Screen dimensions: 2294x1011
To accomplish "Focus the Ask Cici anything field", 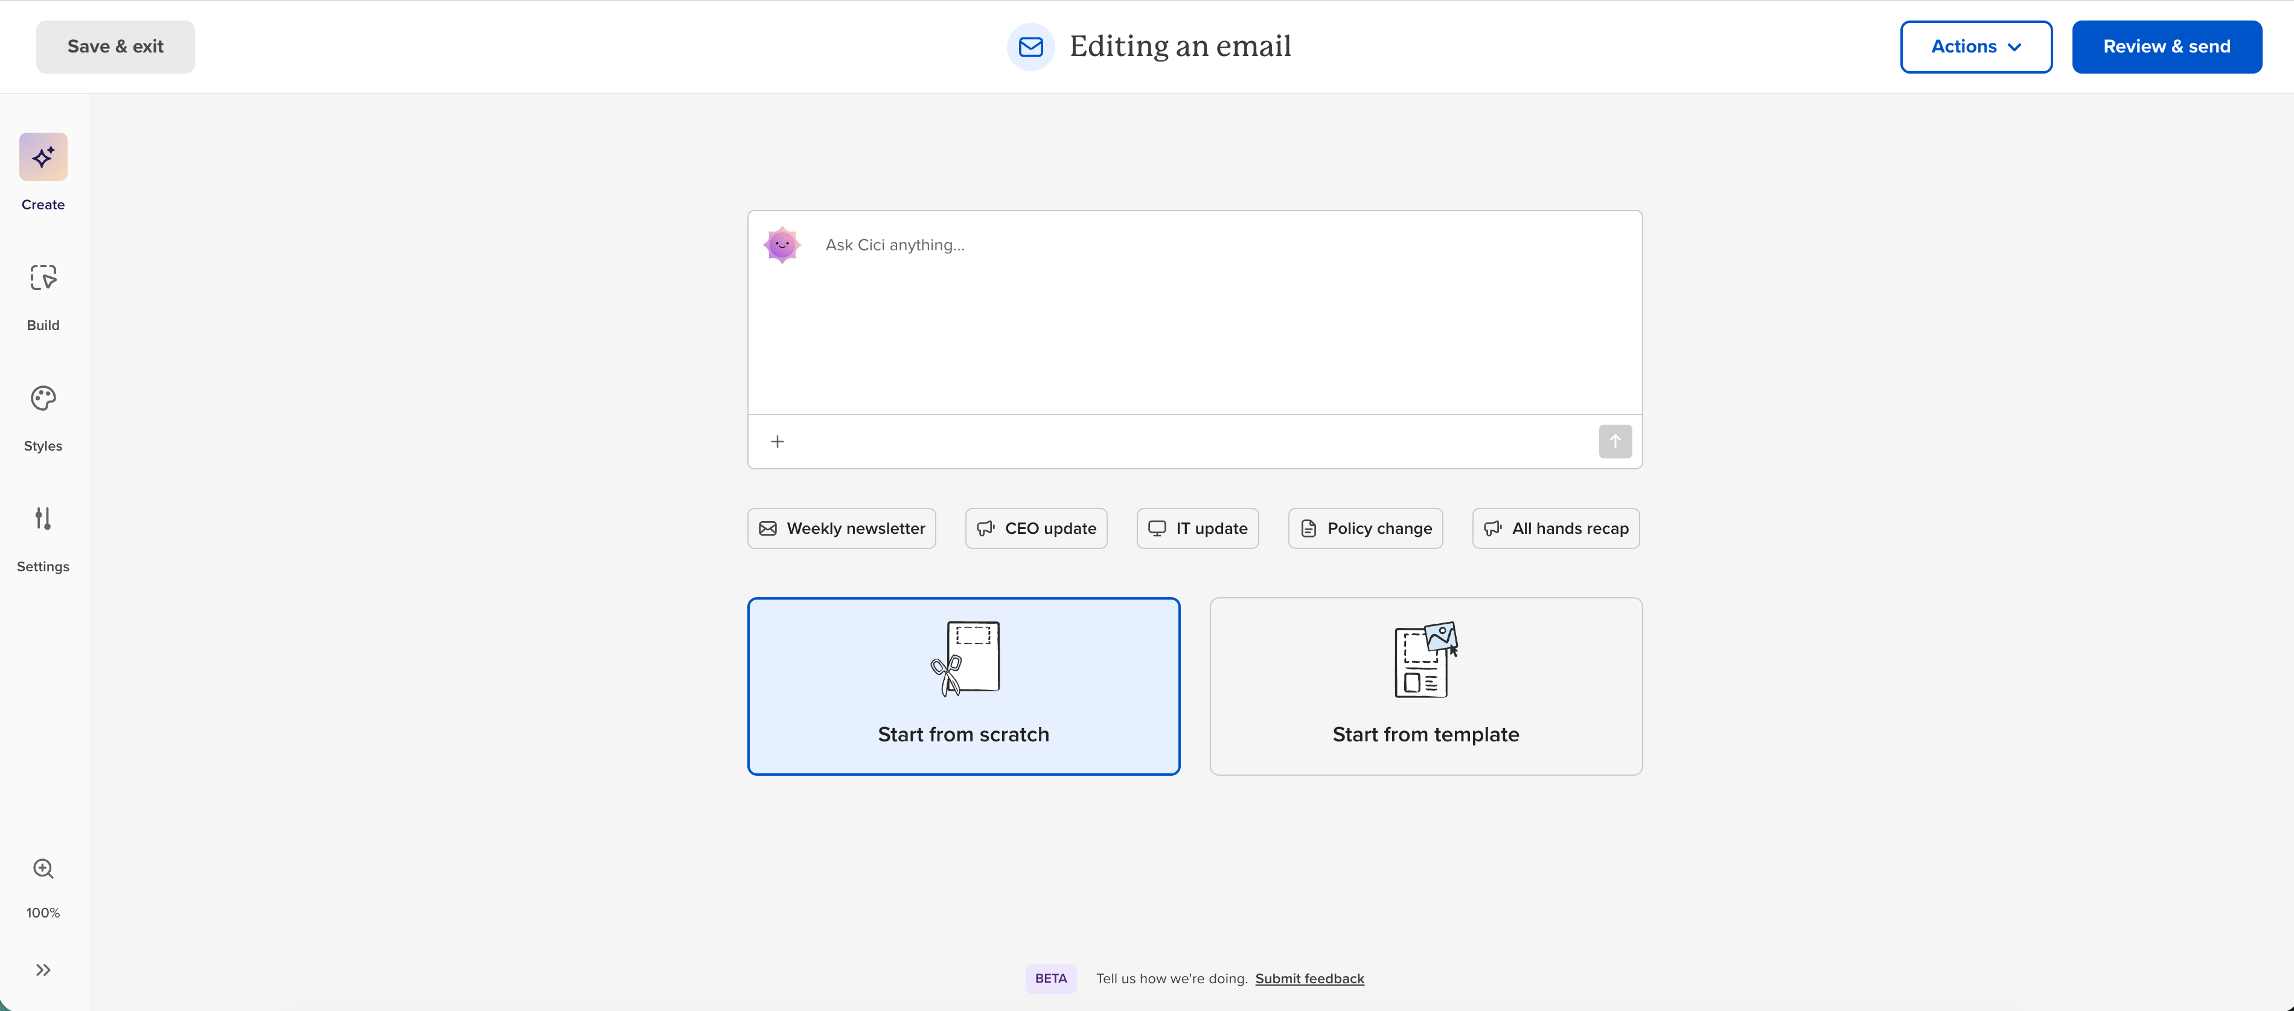I will click(1195, 311).
